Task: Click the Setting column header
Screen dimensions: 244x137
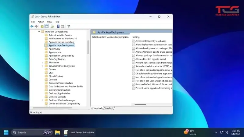Action: [136, 37]
